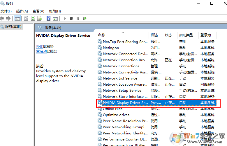Toggle the show/hide console tree button

[x=17, y=18]
